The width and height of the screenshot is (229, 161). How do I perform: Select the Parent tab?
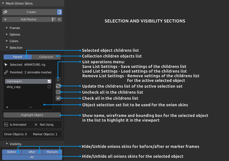pos(18,57)
